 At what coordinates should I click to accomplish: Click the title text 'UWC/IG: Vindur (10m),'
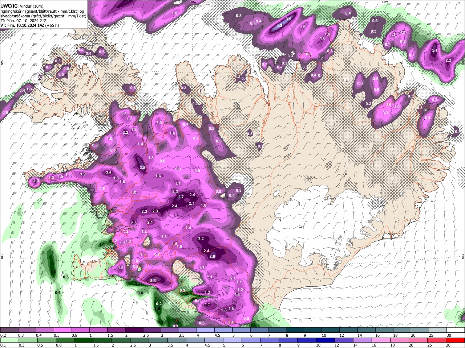point(23,6)
